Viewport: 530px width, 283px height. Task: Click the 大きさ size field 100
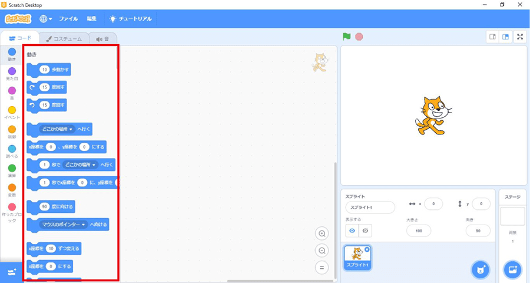419,231
